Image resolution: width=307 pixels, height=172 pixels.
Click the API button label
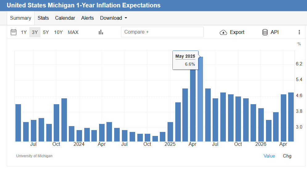coord(275,32)
